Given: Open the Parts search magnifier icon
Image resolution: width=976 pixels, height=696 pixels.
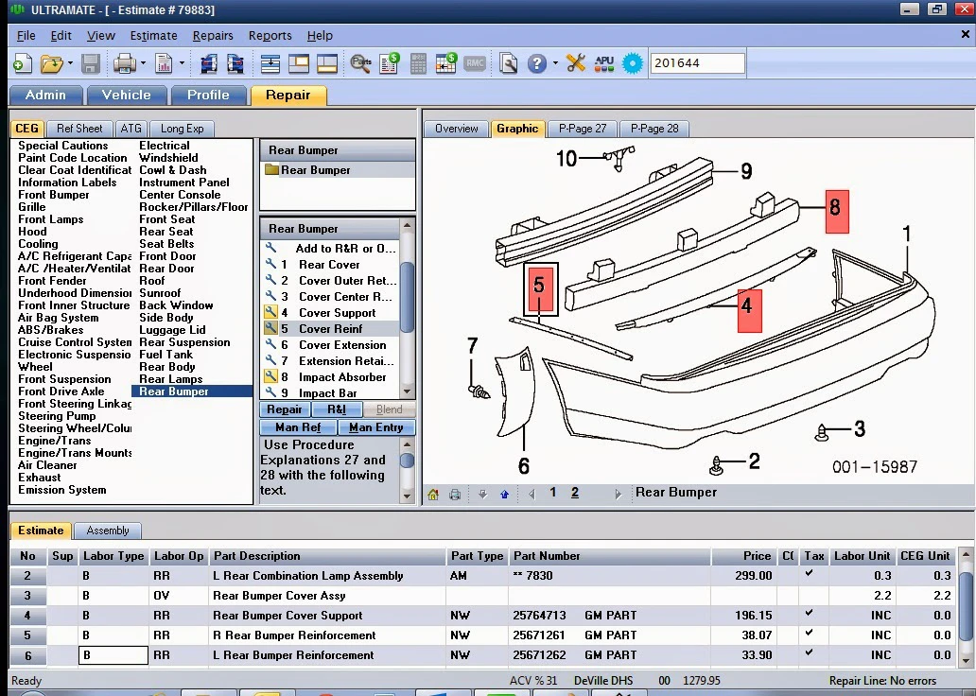Looking at the screenshot, I should click(360, 63).
